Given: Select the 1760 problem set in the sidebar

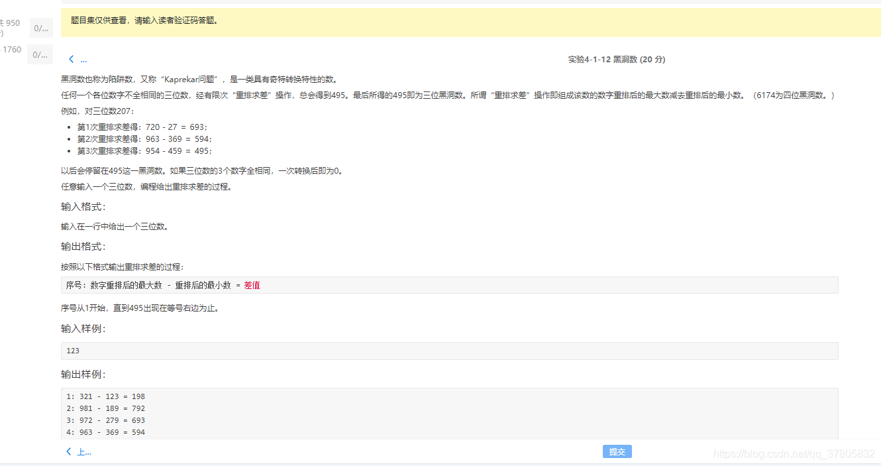Looking at the screenshot, I should point(11,49).
